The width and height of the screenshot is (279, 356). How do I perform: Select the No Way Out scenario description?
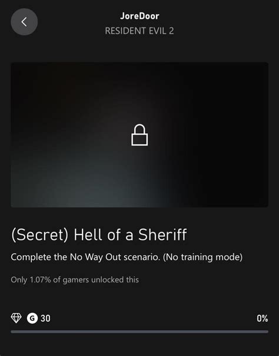(127, 257)
